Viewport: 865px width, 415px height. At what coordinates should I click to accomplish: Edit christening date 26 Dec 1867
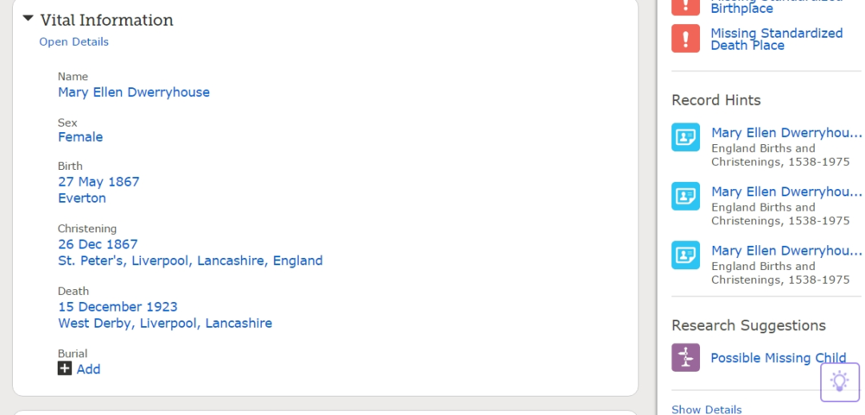coord(98,244)
